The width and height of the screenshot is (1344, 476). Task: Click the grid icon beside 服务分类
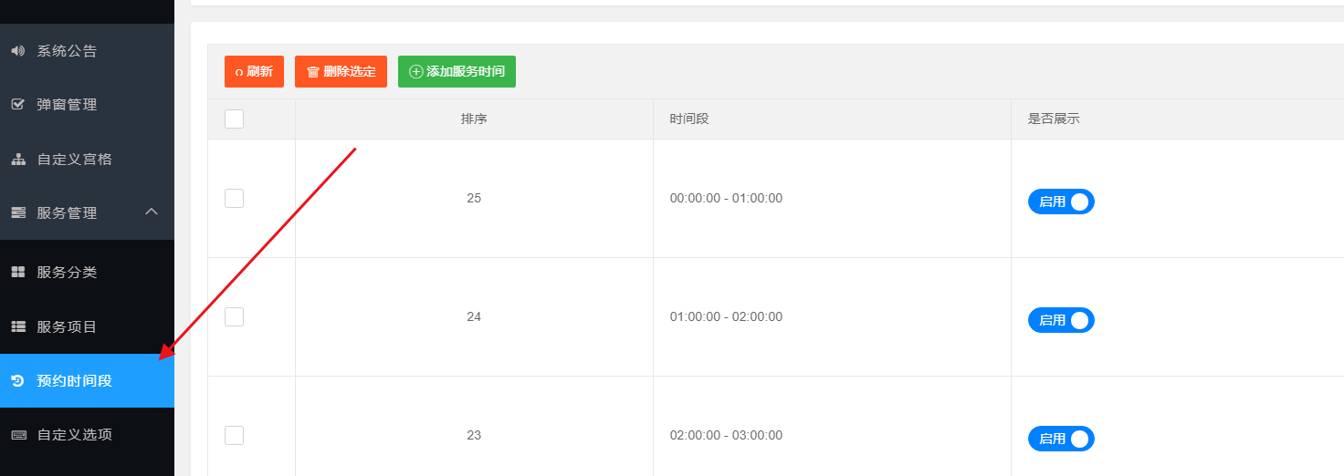(17, 273)
